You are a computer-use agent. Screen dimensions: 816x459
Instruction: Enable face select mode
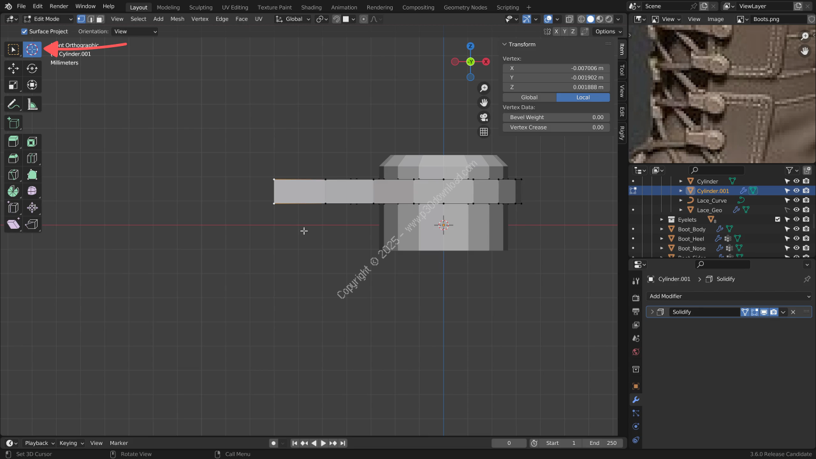click(x=99, y=19)
